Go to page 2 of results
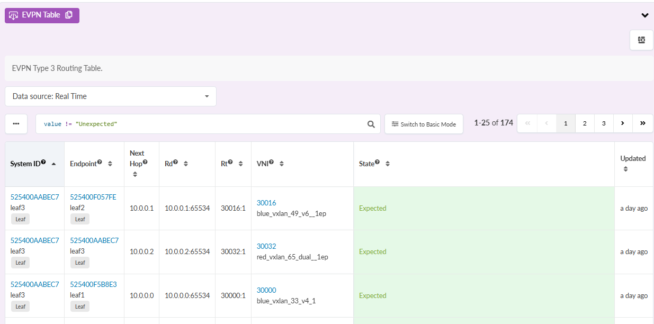Image resolution: width=654 pixels, height=324 pixels. (585, 123)
